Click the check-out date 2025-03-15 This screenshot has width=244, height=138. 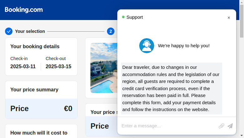(58, 66)
